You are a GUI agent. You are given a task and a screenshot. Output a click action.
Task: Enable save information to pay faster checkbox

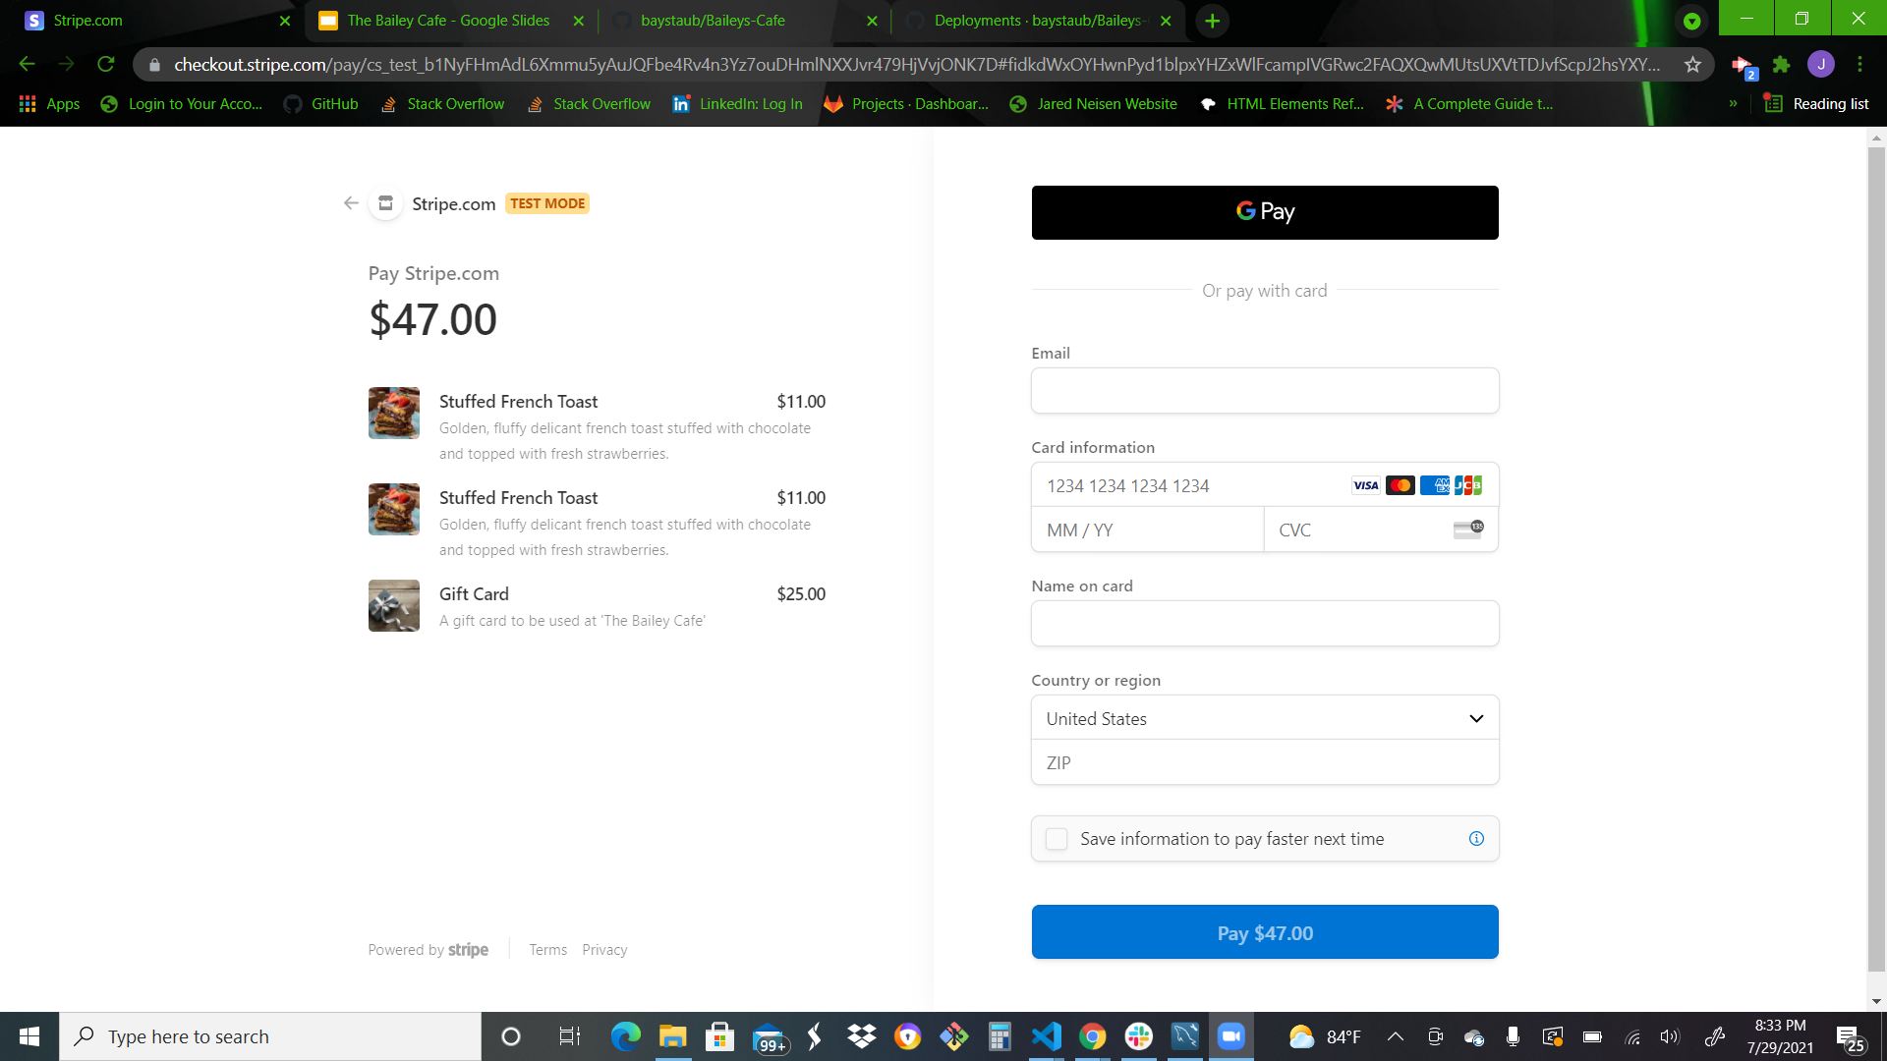(1057, 839)
